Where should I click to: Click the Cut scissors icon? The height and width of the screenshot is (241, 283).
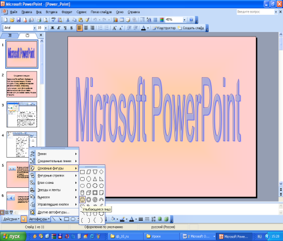tap(67, 20)
